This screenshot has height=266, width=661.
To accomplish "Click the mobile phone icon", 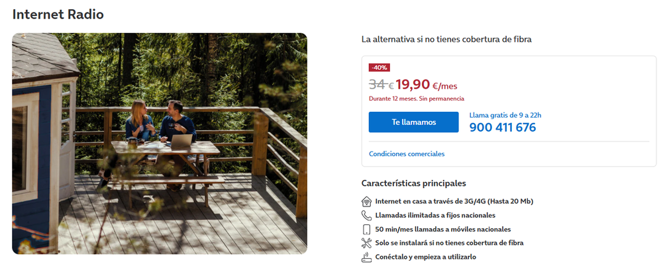I will tap(366, 230).
